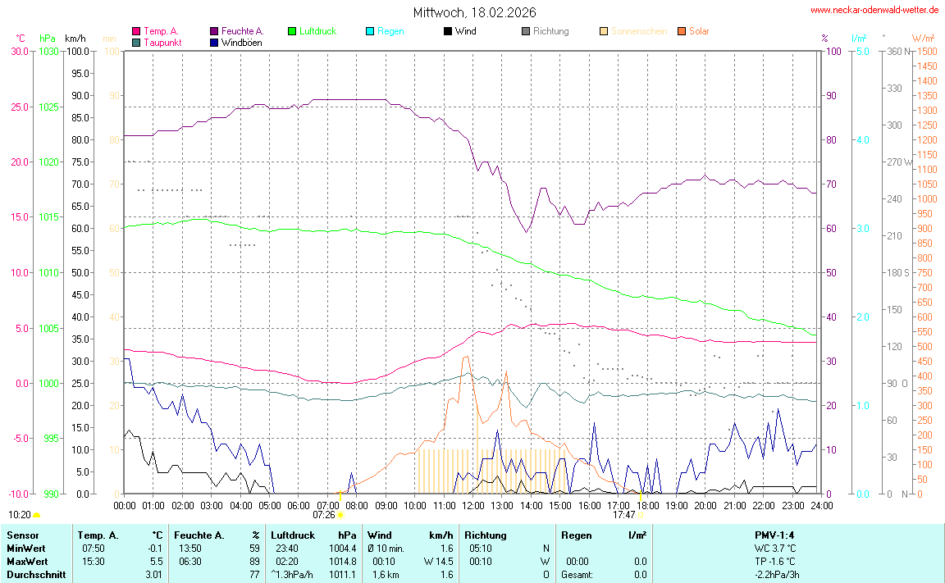This screenshot has width=945, height=583.
Task: Select the MaxWert row label
Action: (26, 561)
